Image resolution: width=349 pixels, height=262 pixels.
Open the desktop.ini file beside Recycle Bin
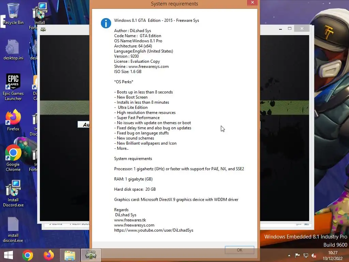(x=13, y=50)
